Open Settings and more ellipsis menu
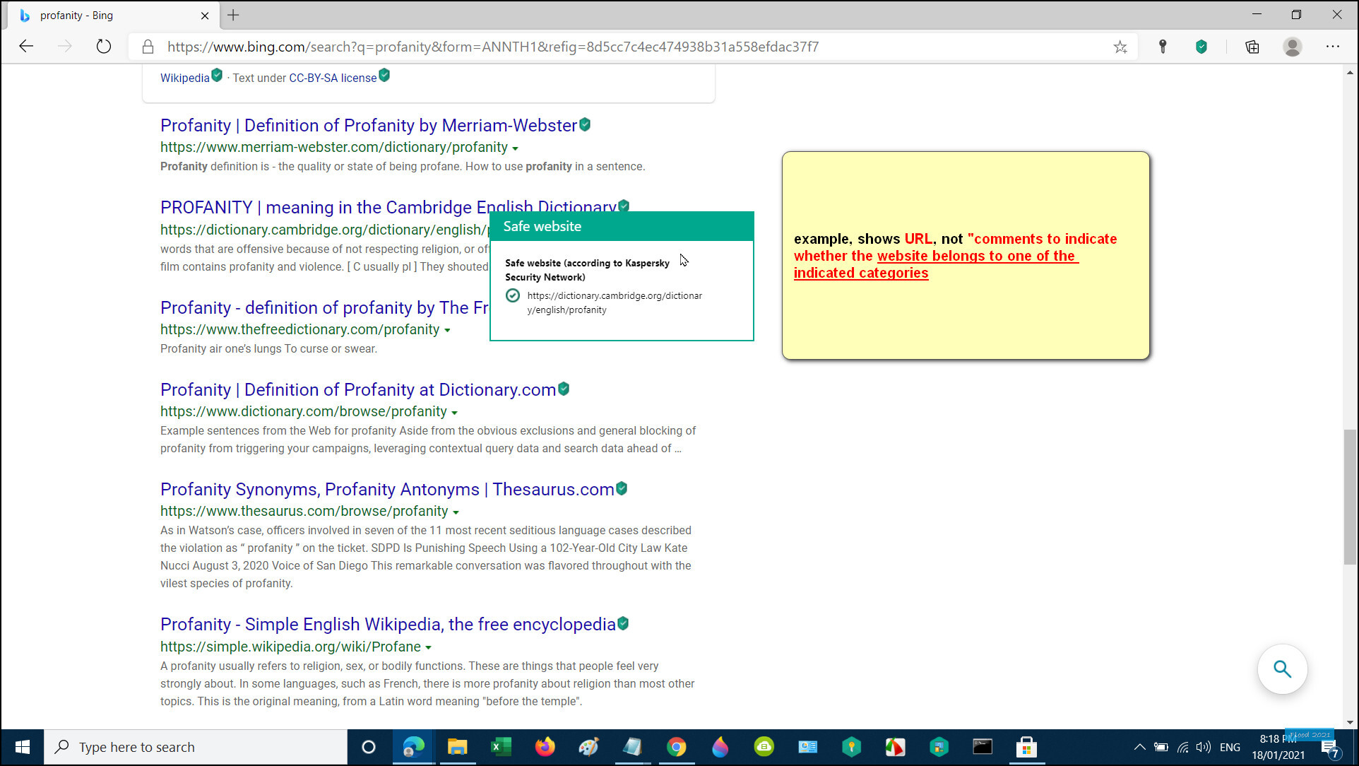The image size is (1359, 766). pyautogui.click(x=1332, y=47)
